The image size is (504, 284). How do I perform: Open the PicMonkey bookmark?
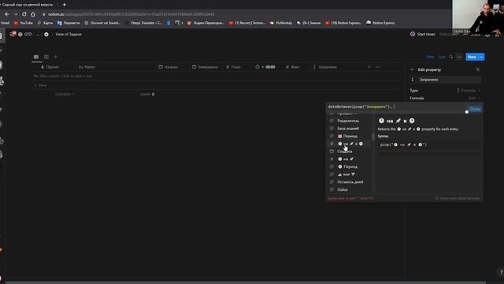281,23
